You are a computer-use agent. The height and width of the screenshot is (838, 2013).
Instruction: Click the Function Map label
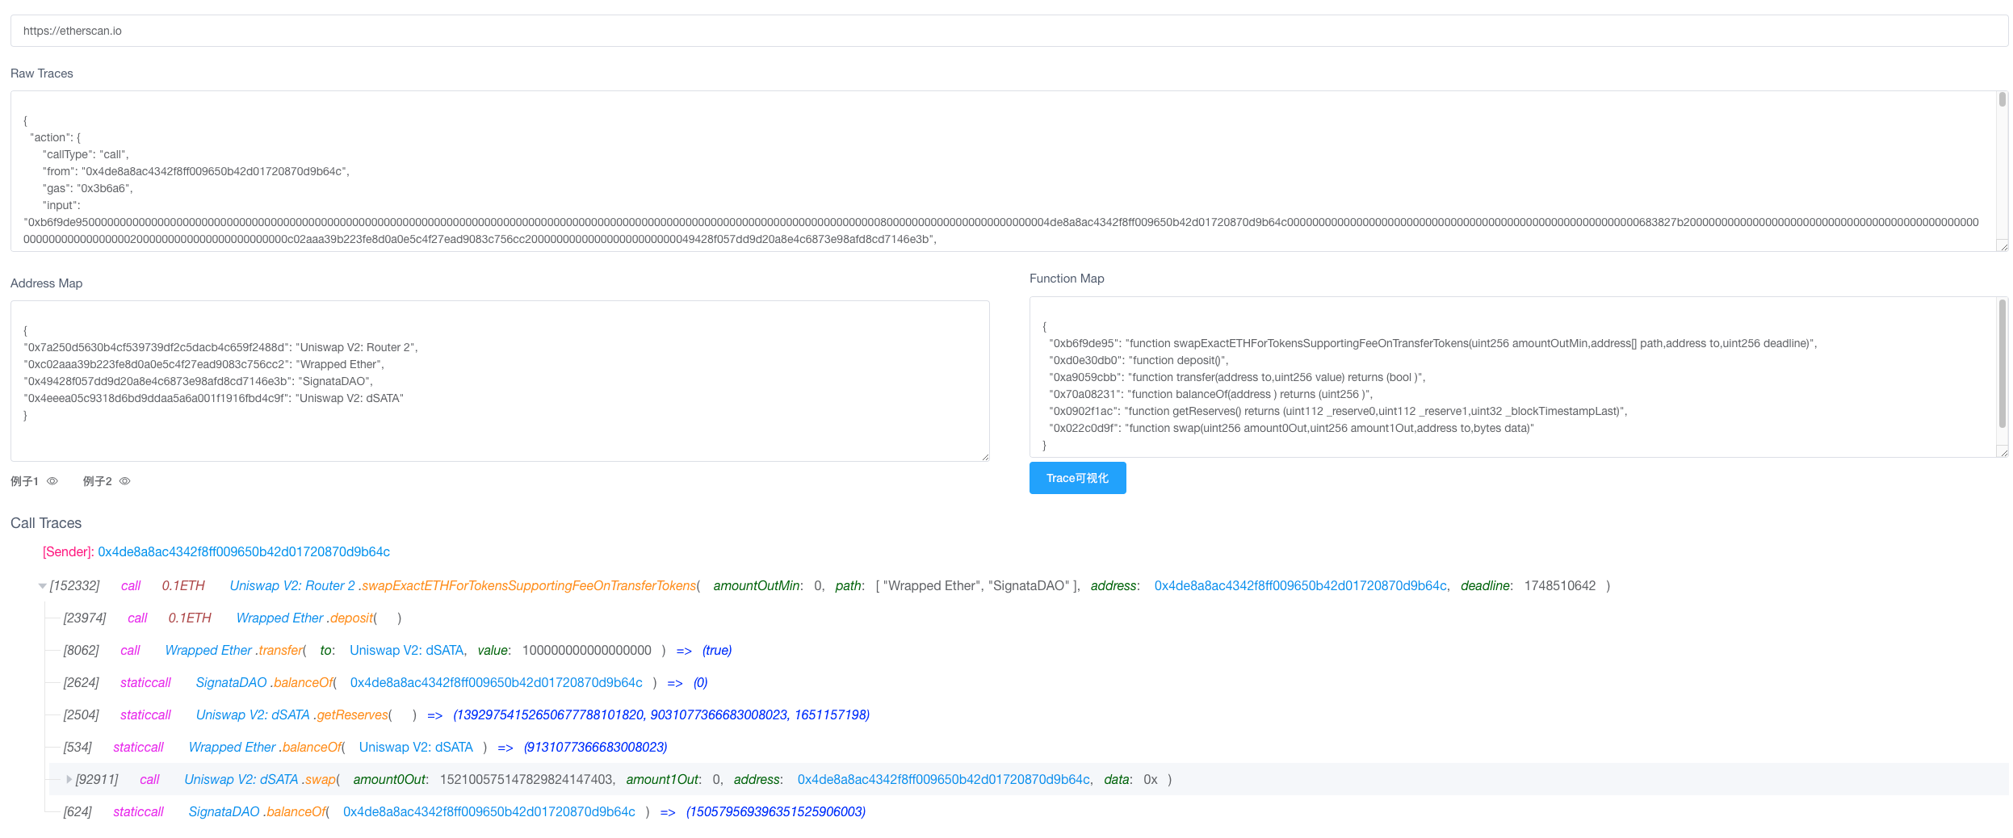point(1067,279)
